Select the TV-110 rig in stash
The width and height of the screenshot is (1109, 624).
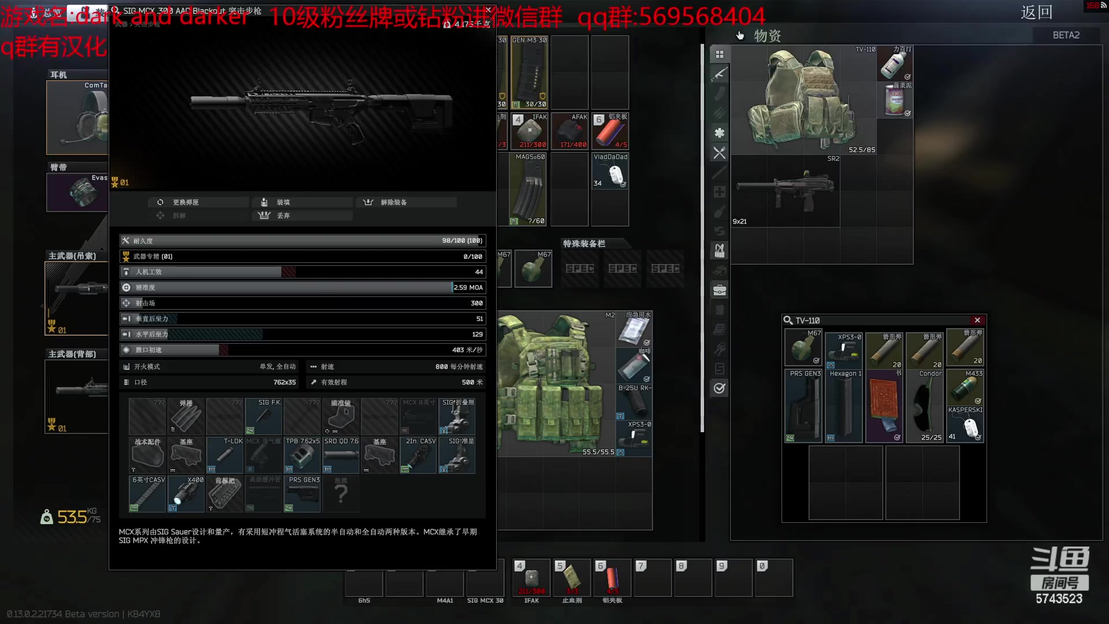pyautogui.click(x=804, y=101)
